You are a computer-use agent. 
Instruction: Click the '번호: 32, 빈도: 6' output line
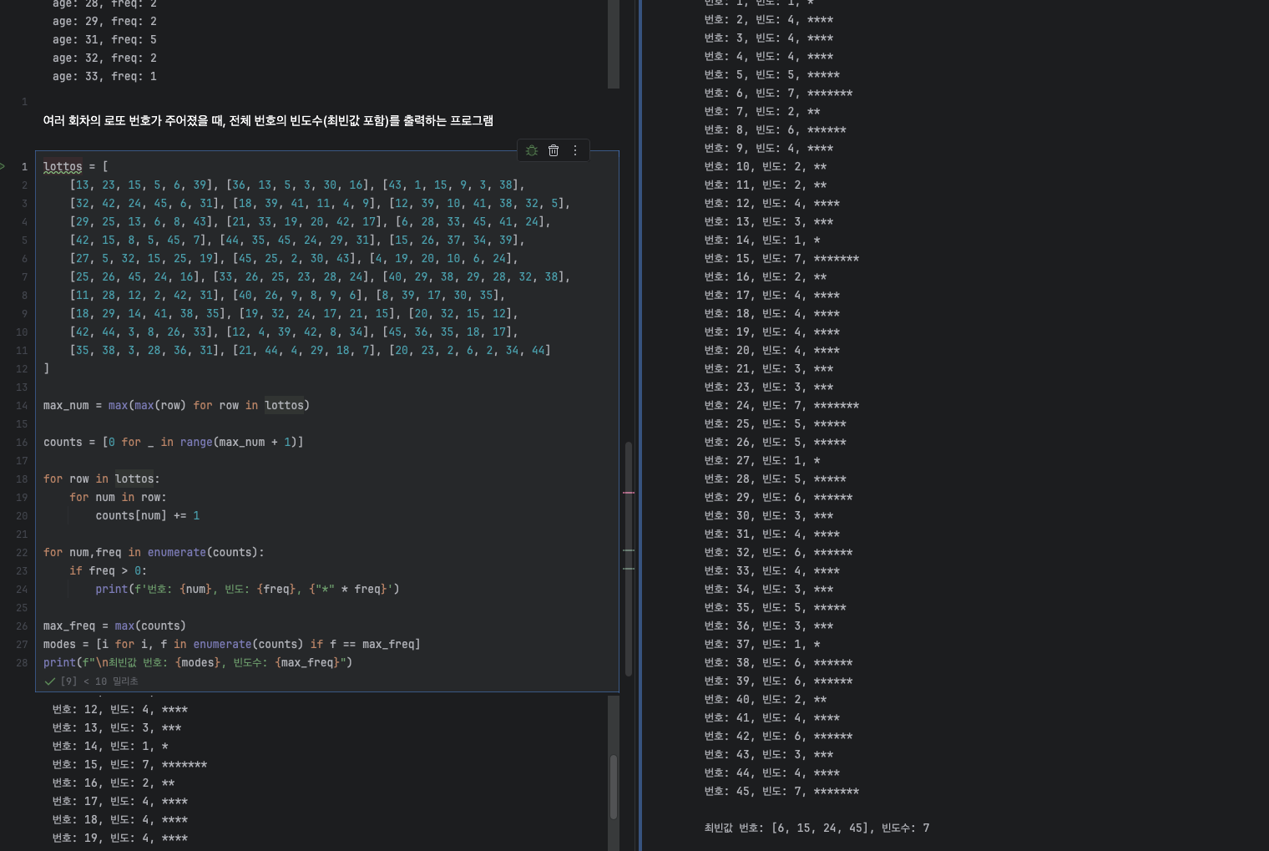[x=778, y=552]
